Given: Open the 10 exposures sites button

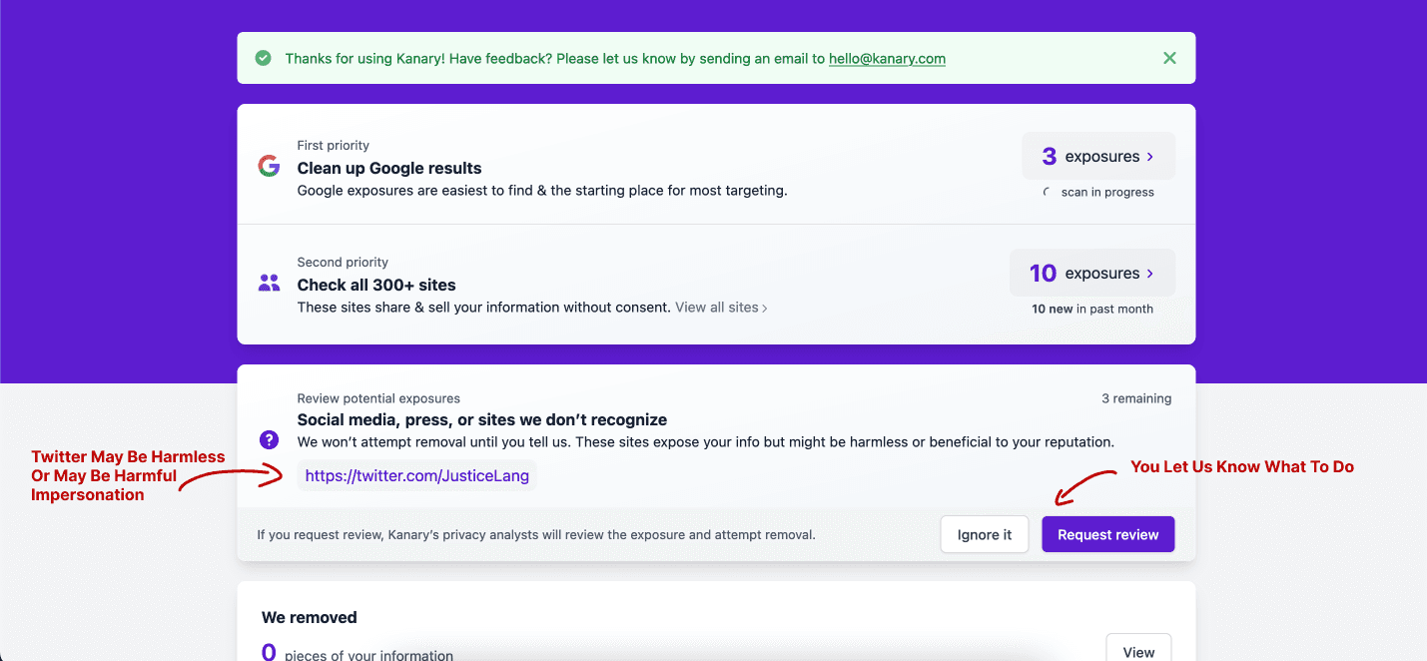Looking at the screenshot, I should [x=1092, y=273].
